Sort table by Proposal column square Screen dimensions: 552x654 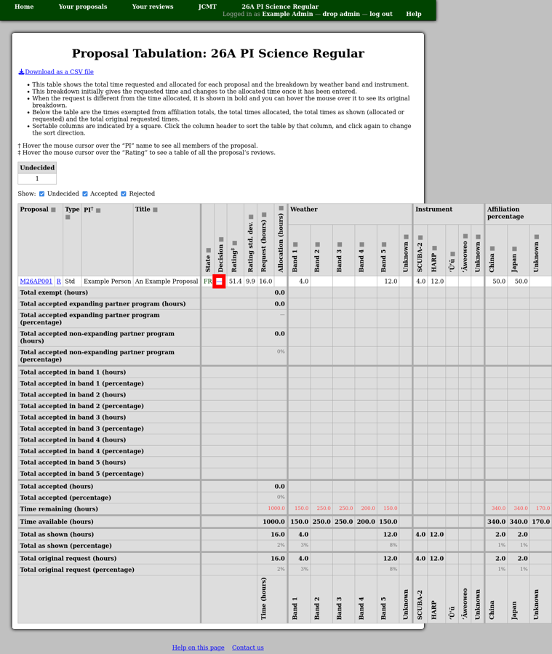pyautogui.click(x=53, y=210)
